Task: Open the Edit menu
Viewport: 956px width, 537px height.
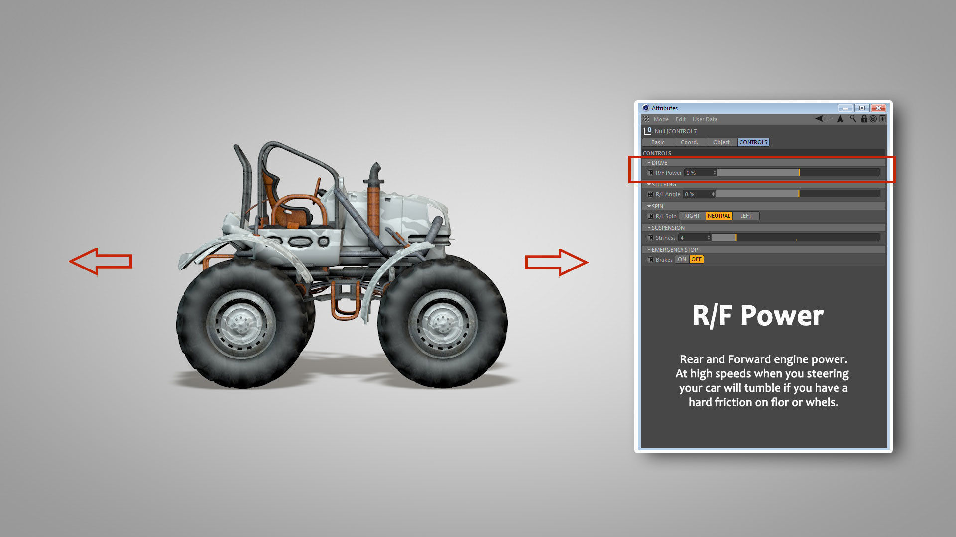Action: (x=680, y=119)
